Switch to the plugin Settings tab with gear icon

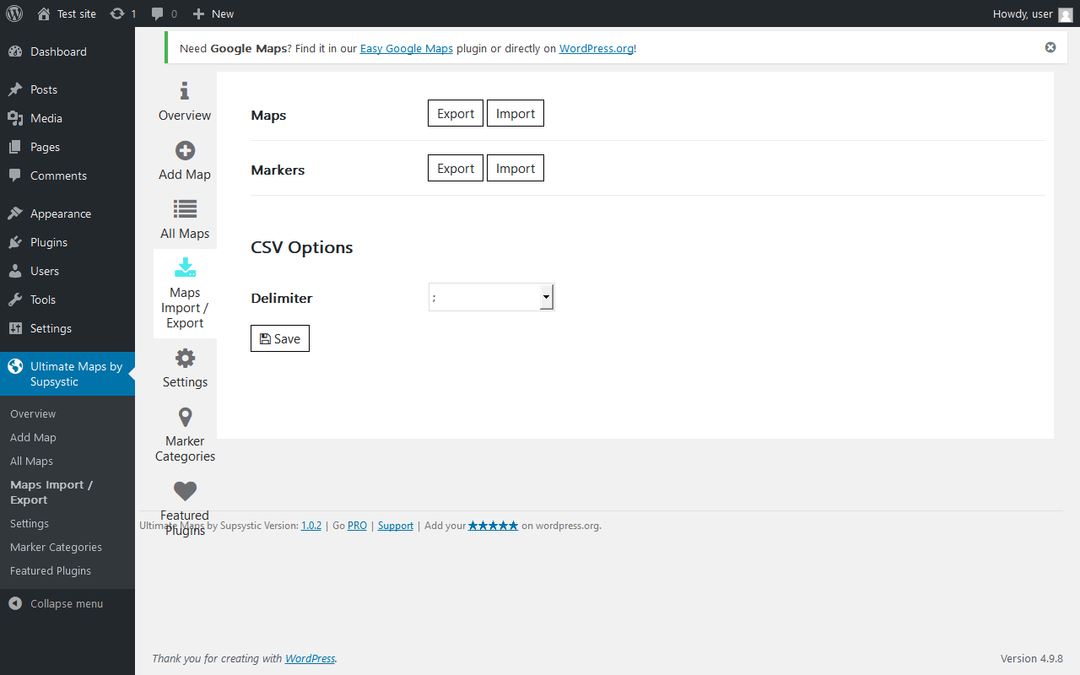tap(185, 368)
